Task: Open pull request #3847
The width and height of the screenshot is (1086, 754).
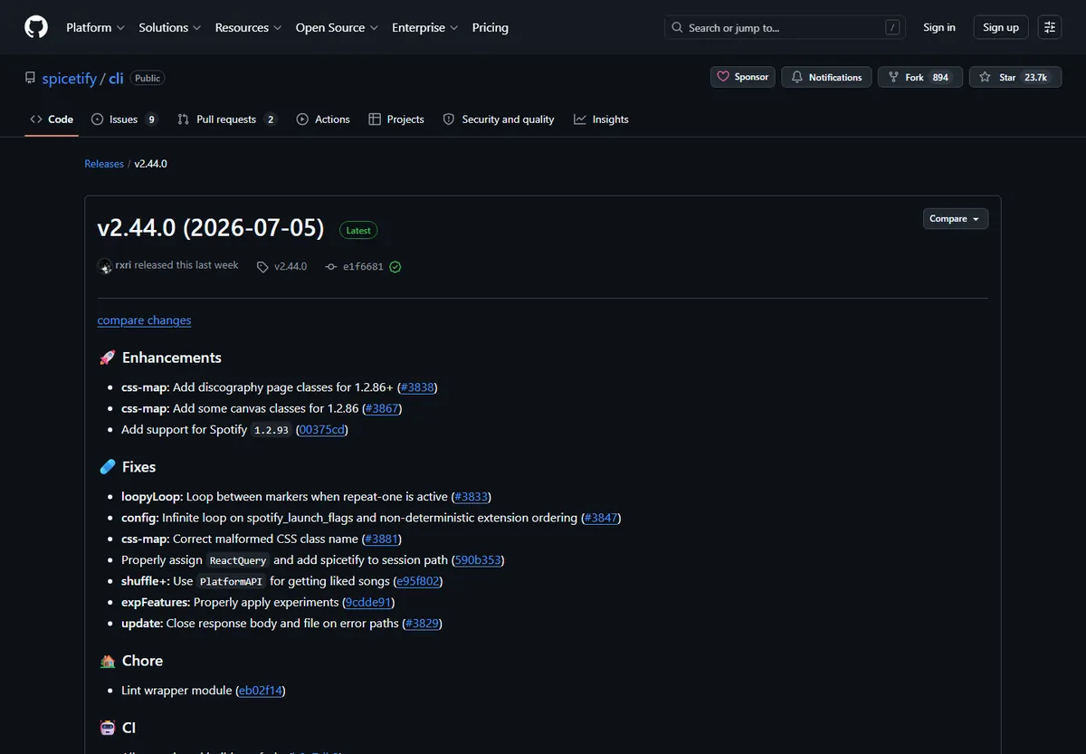Action: [x=601, y=518]
